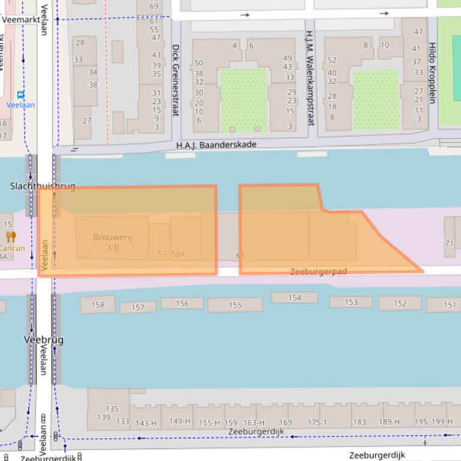Click the traffic signal icon on Veelaan
Image resolution: width=461 pixels, height=461 pixels.
click(43, 421)
